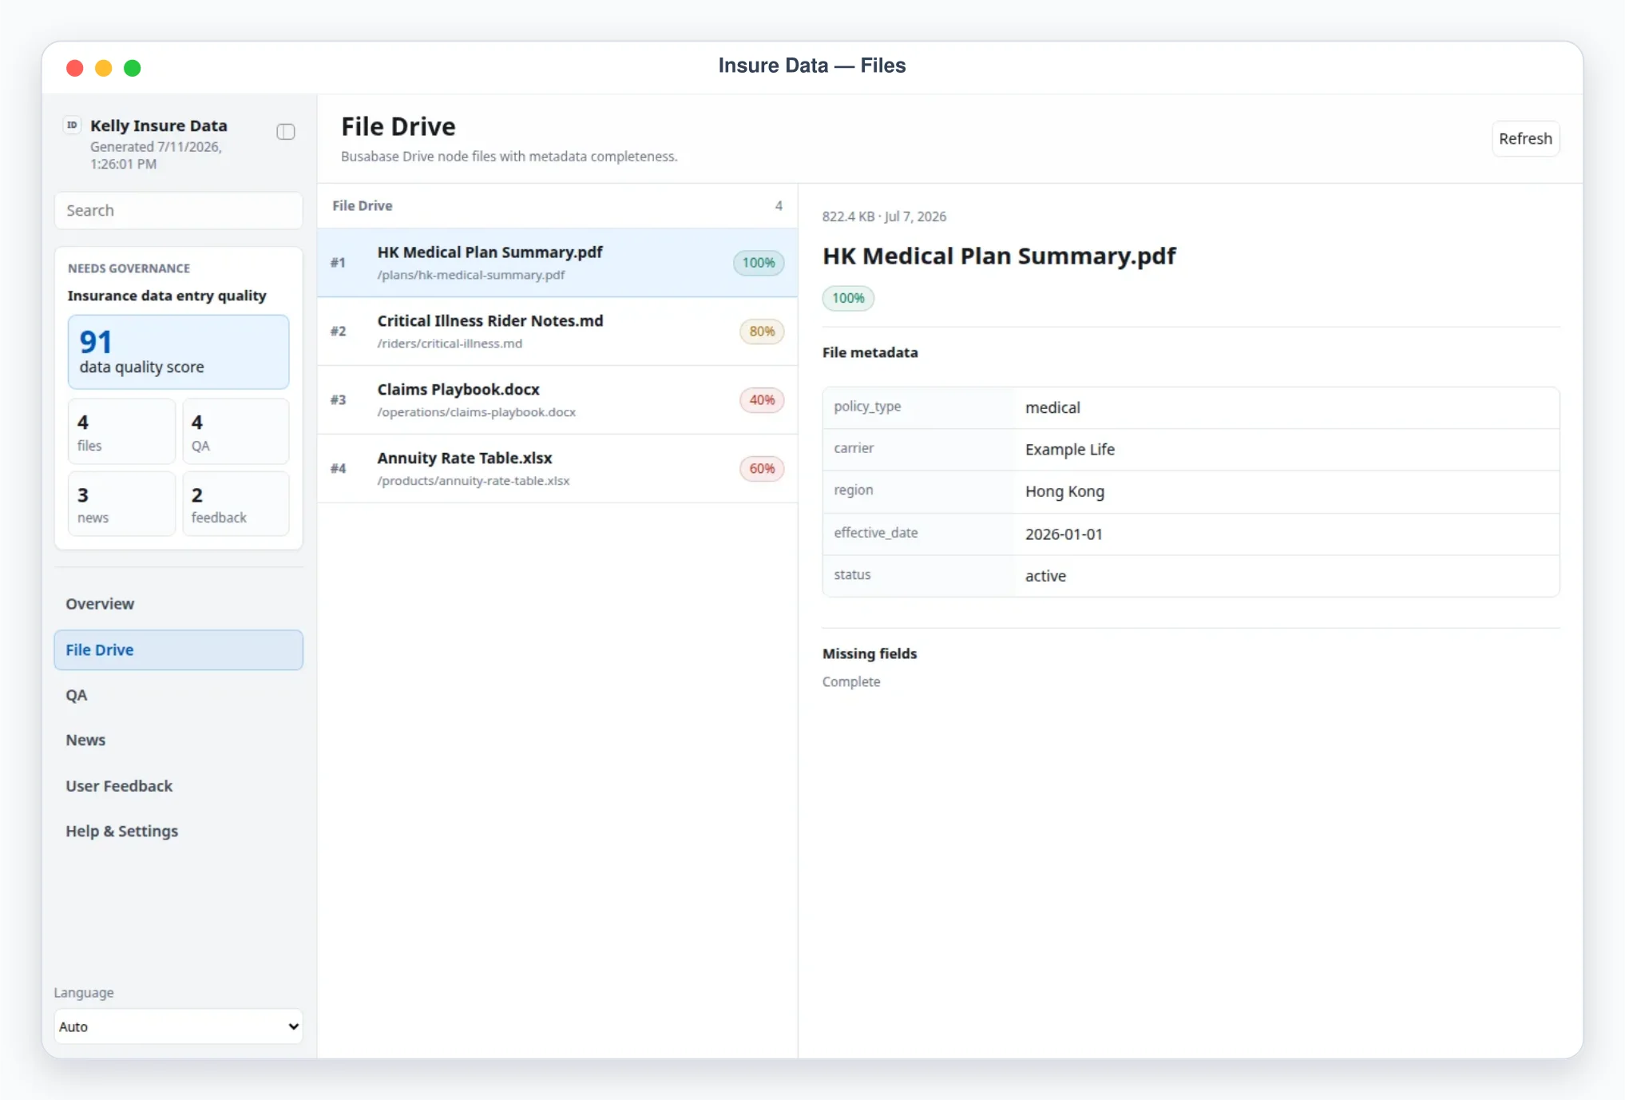1625x1100 pixels.
Task: Click the file count 4 in list header
Action: [779, 206]
